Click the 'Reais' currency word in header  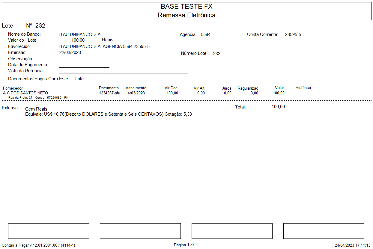(108, 40)
